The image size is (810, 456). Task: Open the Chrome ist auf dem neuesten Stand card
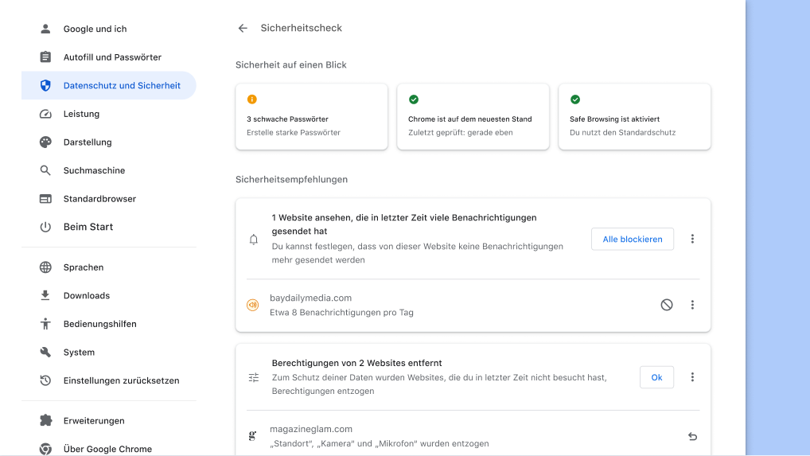[473, 117]
